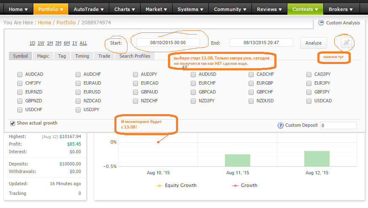
Task: Click the Custom Deposit help question icon
Action: tap(281, 125)
